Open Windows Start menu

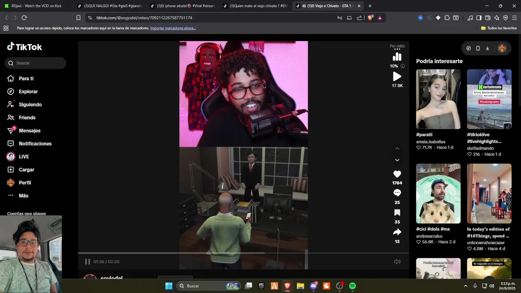169,286
